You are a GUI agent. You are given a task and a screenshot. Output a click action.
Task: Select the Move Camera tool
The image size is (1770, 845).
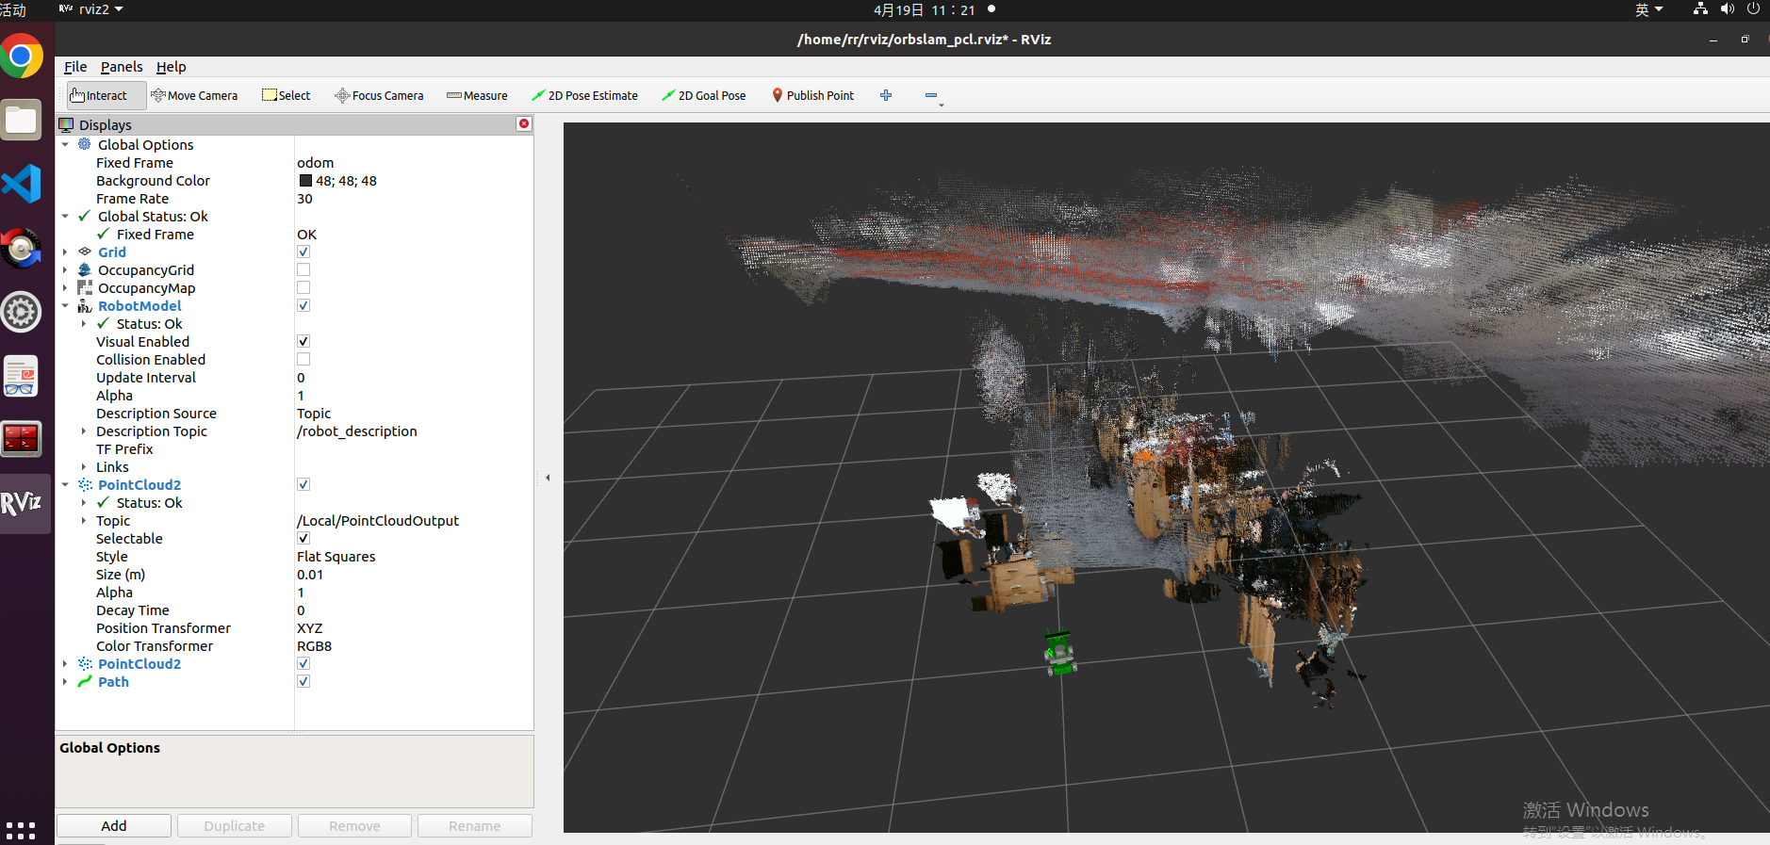(194, 95)
